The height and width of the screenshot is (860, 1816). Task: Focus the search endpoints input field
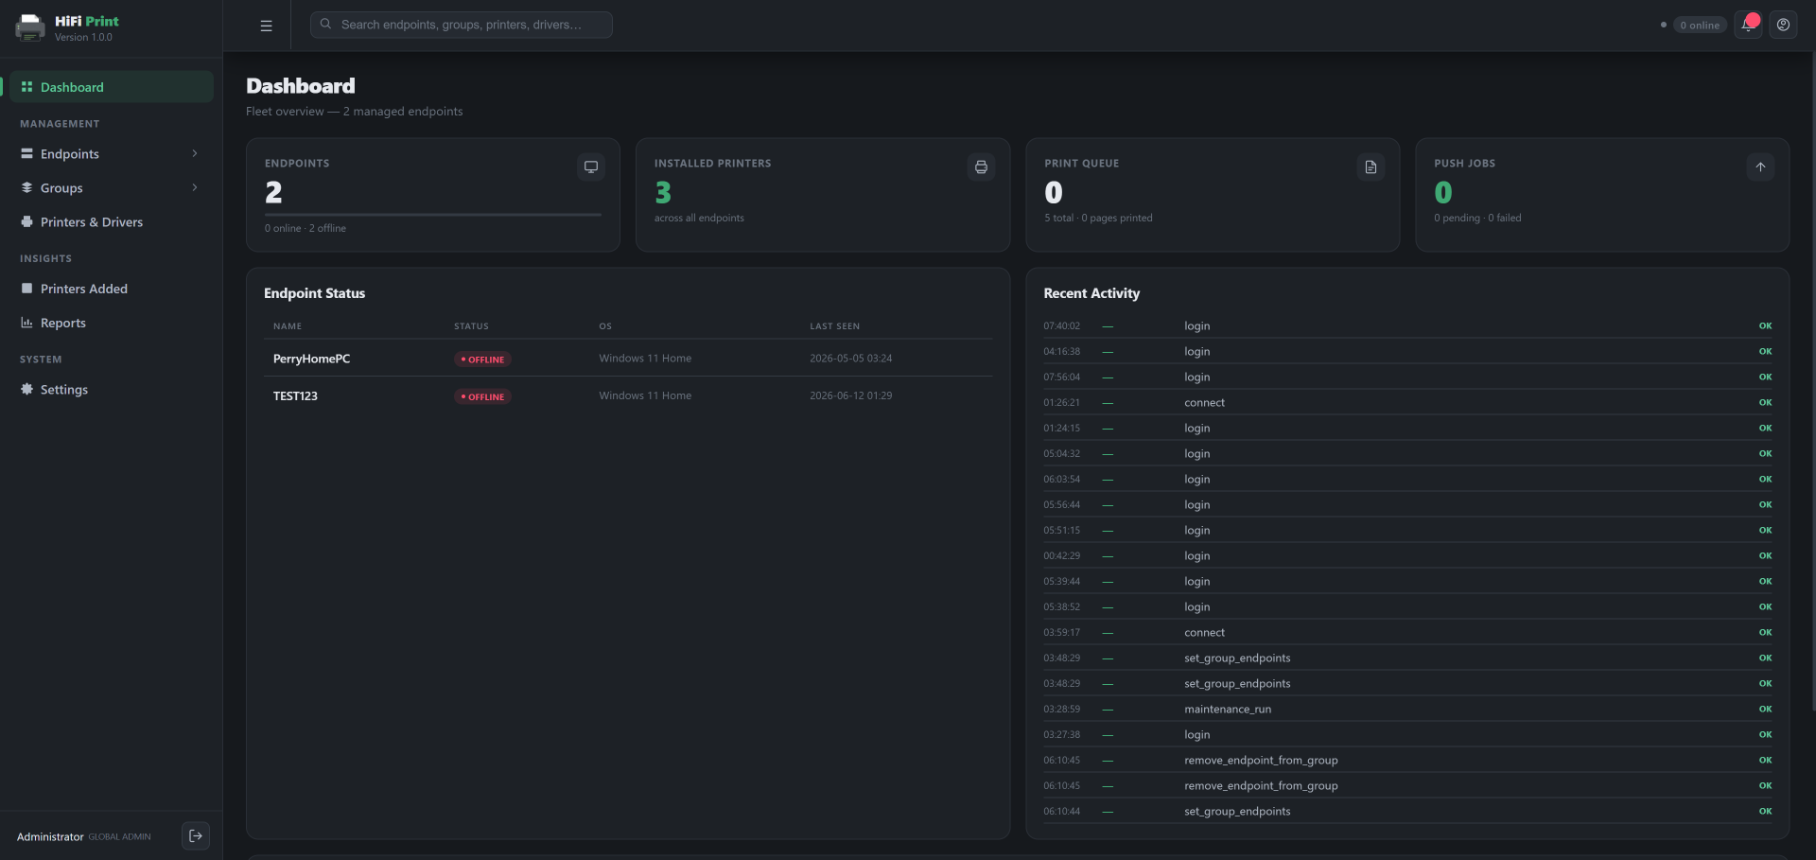click(x=462, y=25)
